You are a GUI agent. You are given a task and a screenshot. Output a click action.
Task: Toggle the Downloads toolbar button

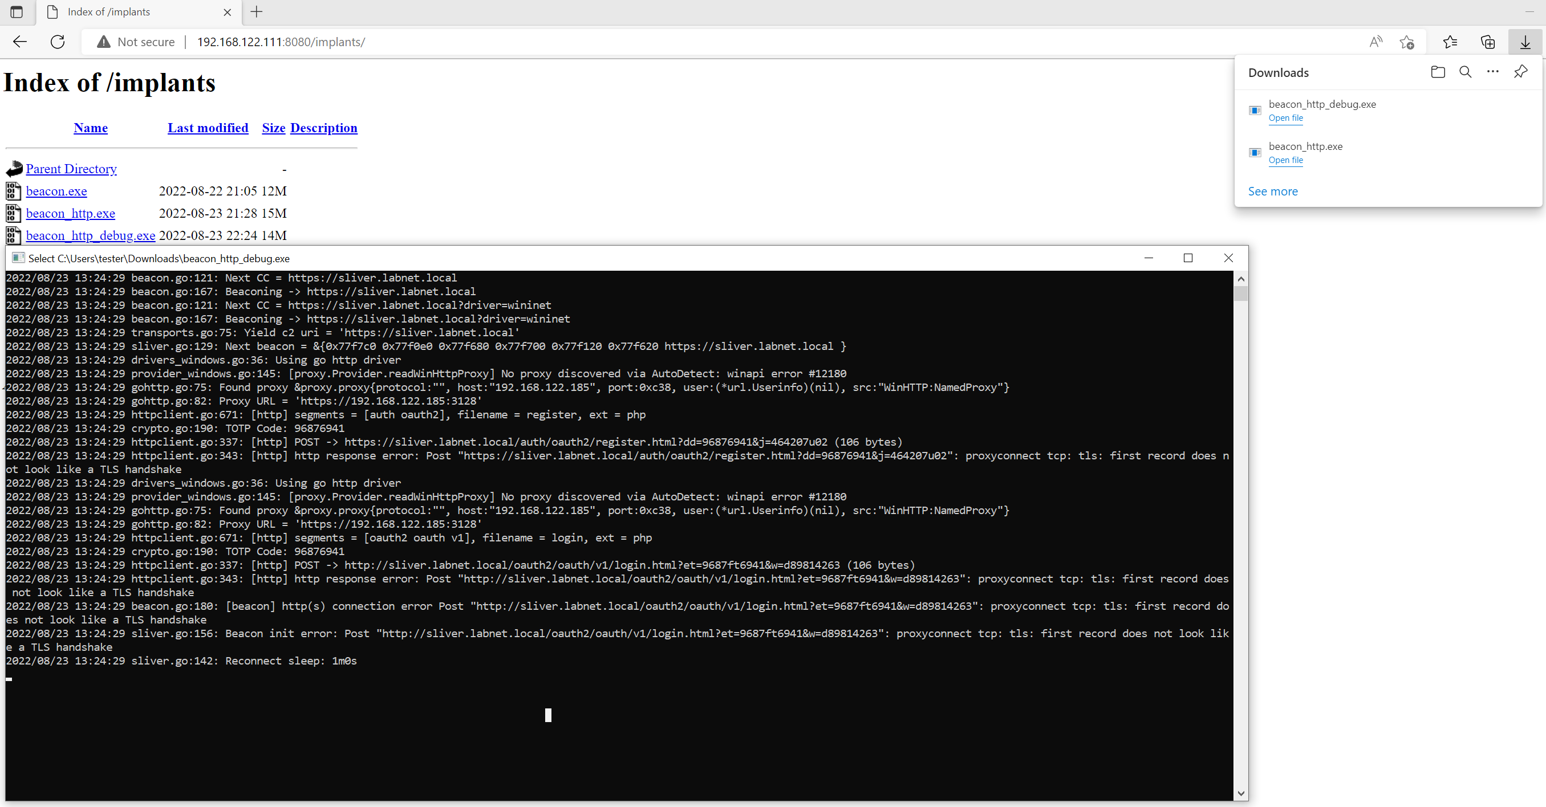tap(1525, 42)
